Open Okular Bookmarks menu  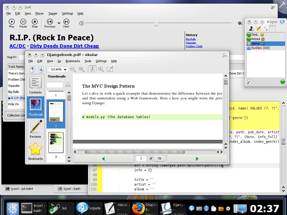pos(73,61)
